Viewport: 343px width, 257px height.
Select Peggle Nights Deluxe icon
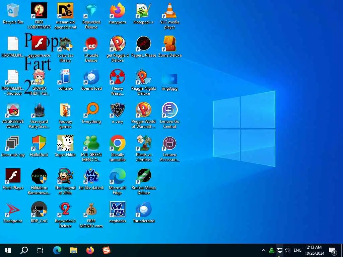tap(143, 82)
